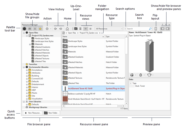The image size is (184, 128).
Task: Click the Flip layout icon
Action: (156, 29)
